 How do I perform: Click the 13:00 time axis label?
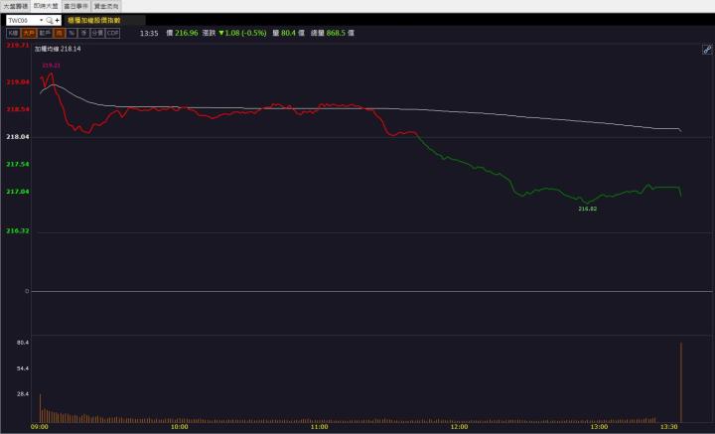[599, 427]
